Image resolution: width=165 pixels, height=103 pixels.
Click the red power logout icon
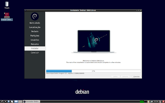click(x=163, y=101)
